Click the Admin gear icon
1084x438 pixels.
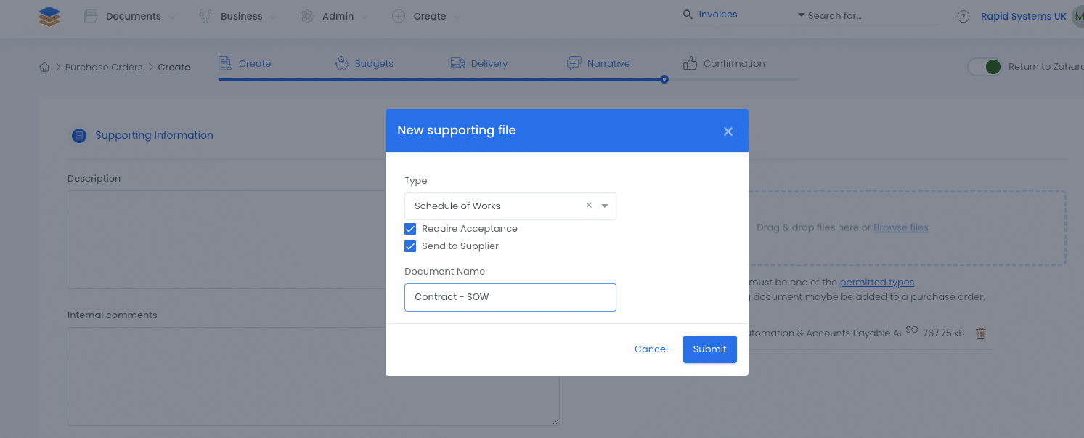[x=307, y=16]
